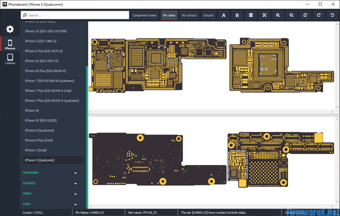Open the Phones panel
Viewport: 340px width, 216px height.
click(x=10, y=44)
